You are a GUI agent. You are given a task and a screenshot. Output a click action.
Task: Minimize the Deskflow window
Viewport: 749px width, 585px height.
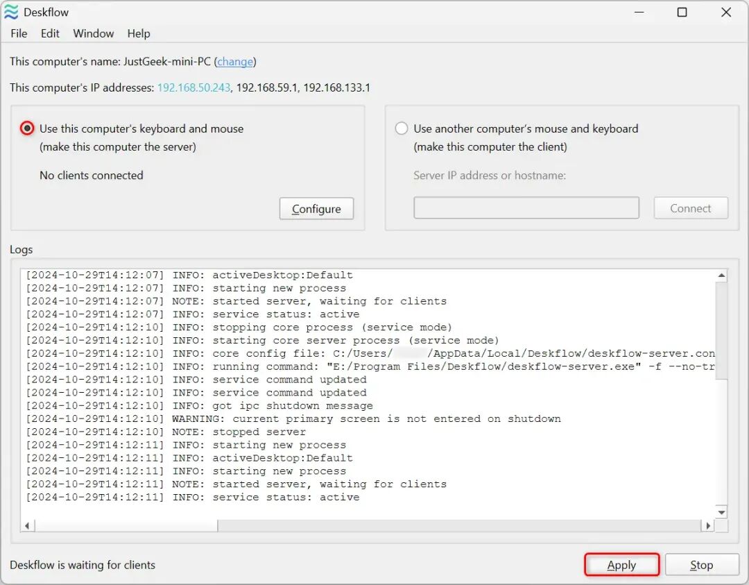click(639, 12)
